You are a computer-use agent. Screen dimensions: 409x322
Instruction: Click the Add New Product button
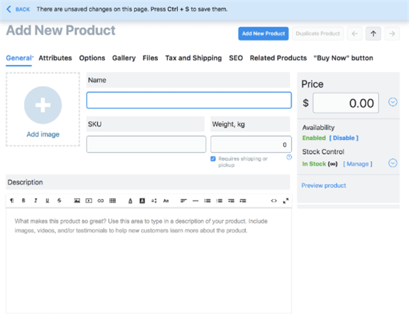(262, 33)
